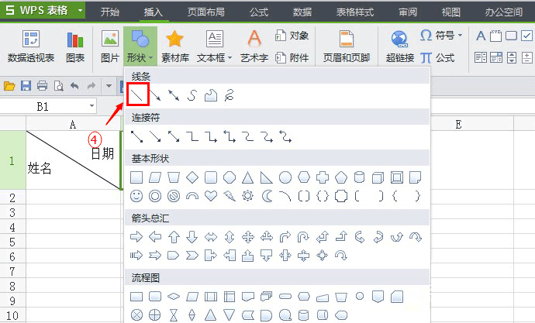
Task: Expand the Shapes (形状) dropdown arrow
Action: click(x=150, y=57)
